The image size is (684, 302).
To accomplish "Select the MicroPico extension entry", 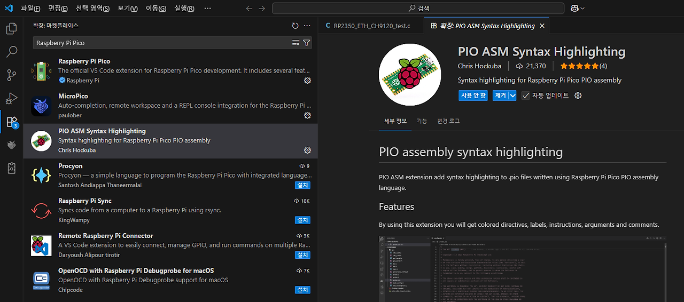I will tap(170, 107).
